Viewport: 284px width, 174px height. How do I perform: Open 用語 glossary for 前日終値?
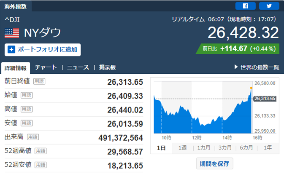coord(39,81)
